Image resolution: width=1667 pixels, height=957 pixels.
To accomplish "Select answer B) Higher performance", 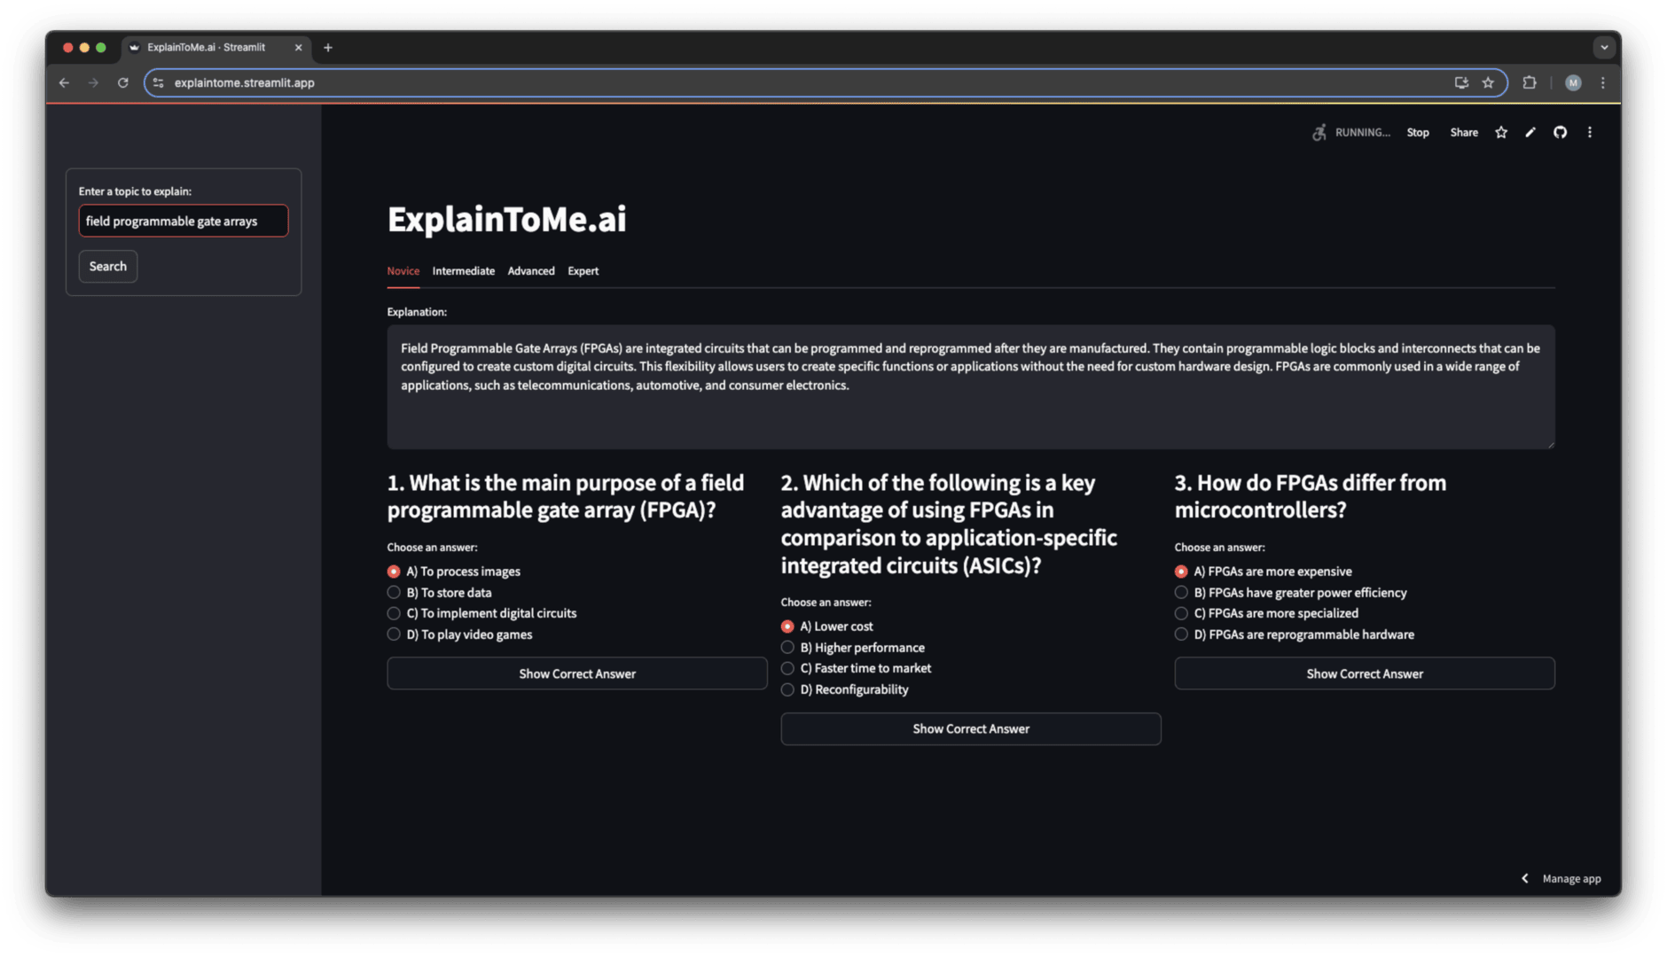I will pyautogui.click(x=853, y=648).
